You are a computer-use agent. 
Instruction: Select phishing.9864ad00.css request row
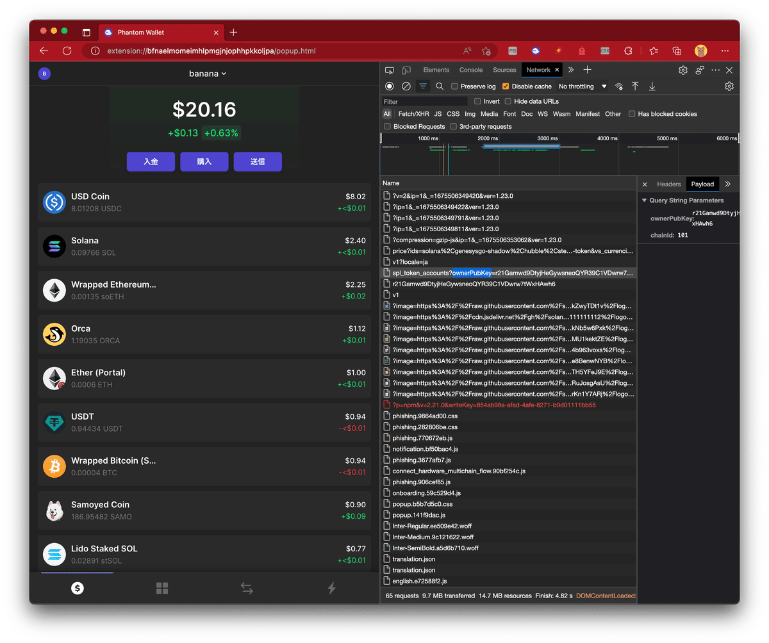tap(509, 416)
